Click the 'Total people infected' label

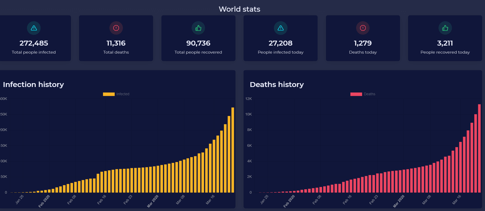click(34, 52)
